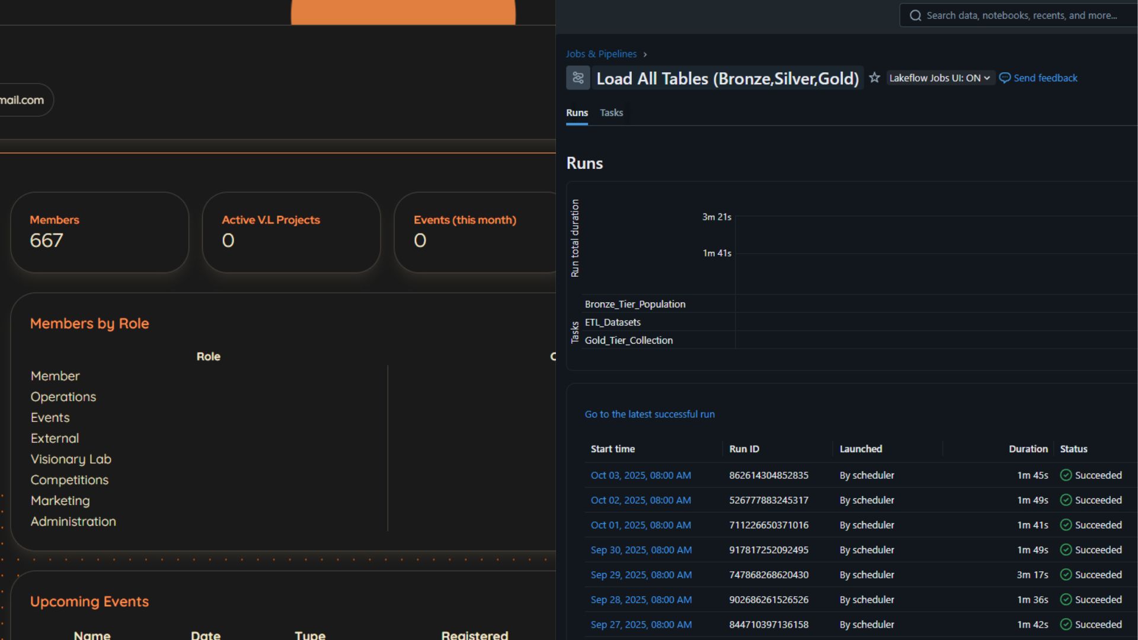Click the Send feedback speech bubble icon
The image size is (1138, 640).
(x=1005, y=78)
